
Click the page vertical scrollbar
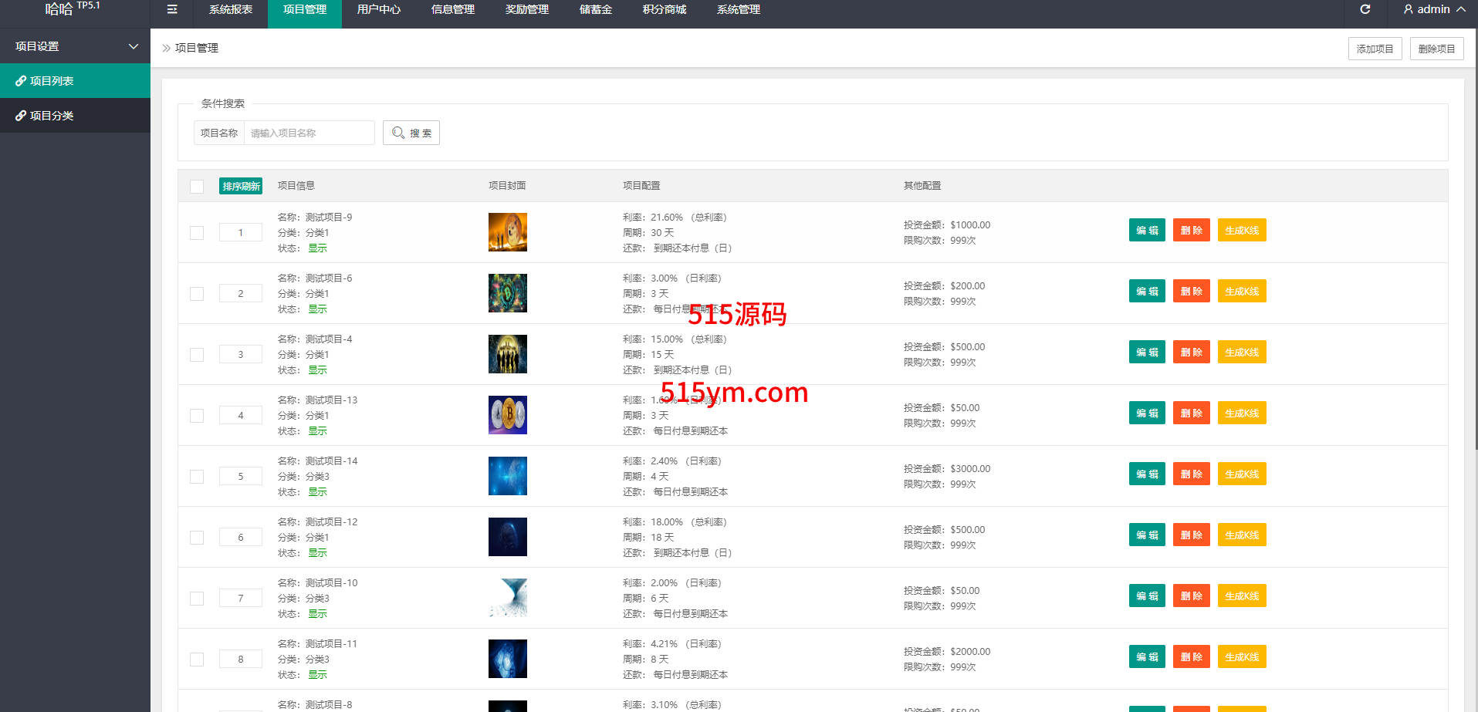tap(1475, 231)
